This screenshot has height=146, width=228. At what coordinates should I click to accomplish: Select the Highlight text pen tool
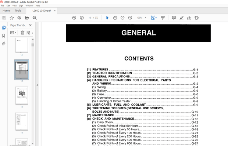tap(181, 18)
